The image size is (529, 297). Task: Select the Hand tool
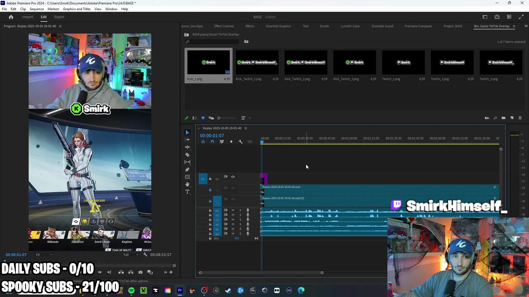pyautogui.click(x=187, y=184)
